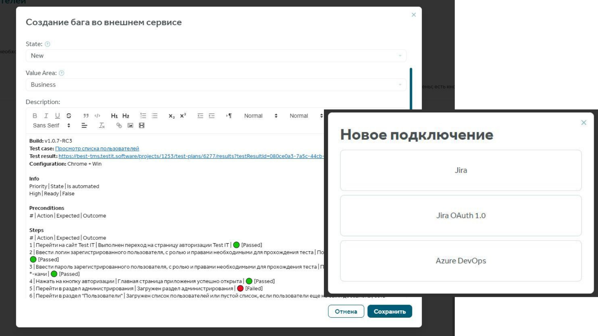Click the Configuration: Chrome + Win line
Viewport: 598px width, 336px height.
65,164
